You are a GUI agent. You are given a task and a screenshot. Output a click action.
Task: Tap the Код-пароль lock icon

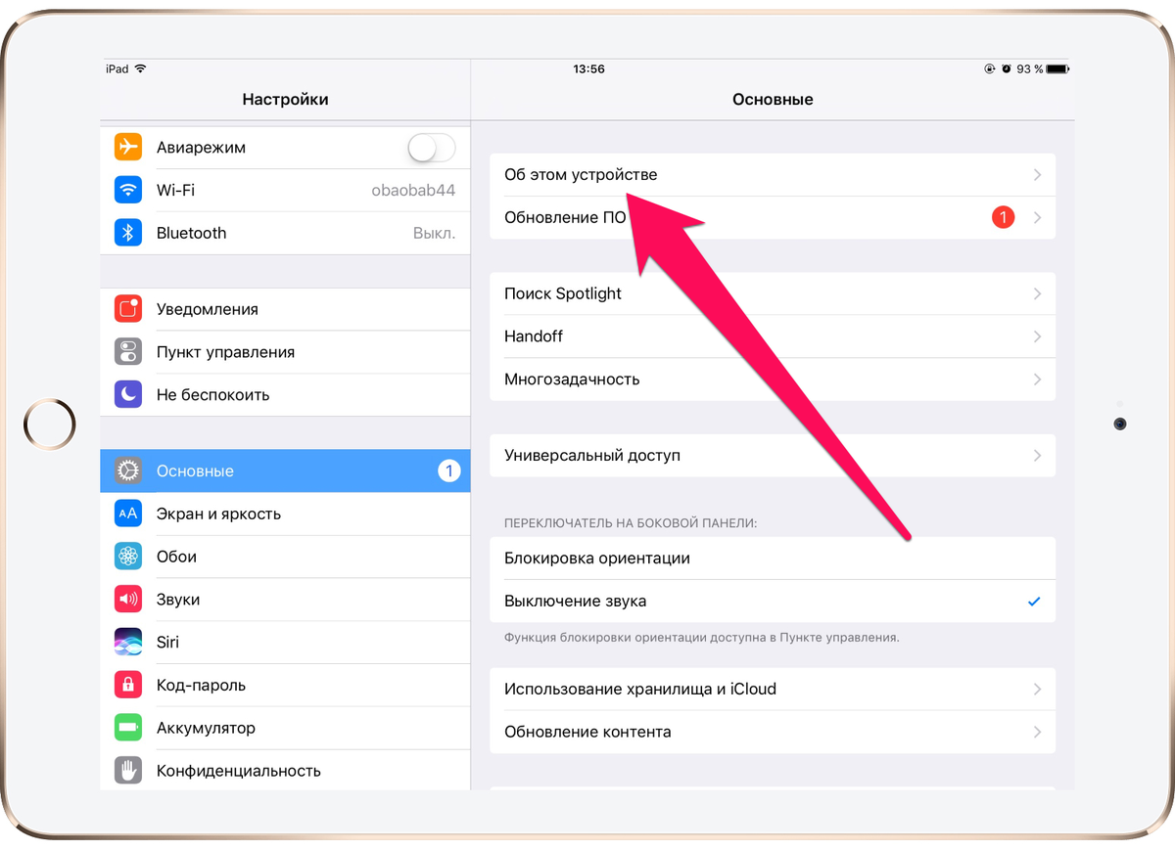click(x=128, y=686)
